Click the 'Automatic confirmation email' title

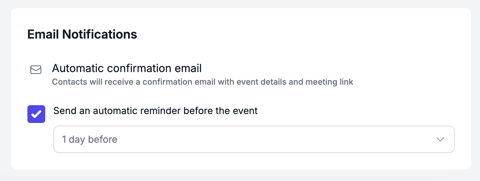click(127, 68)
